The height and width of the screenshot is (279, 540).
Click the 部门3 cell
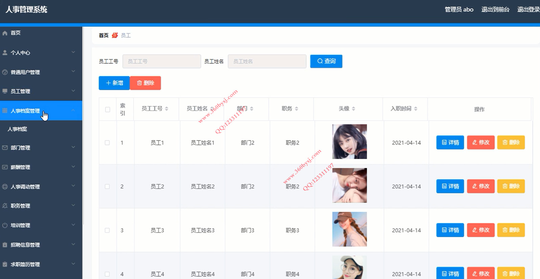248,230
